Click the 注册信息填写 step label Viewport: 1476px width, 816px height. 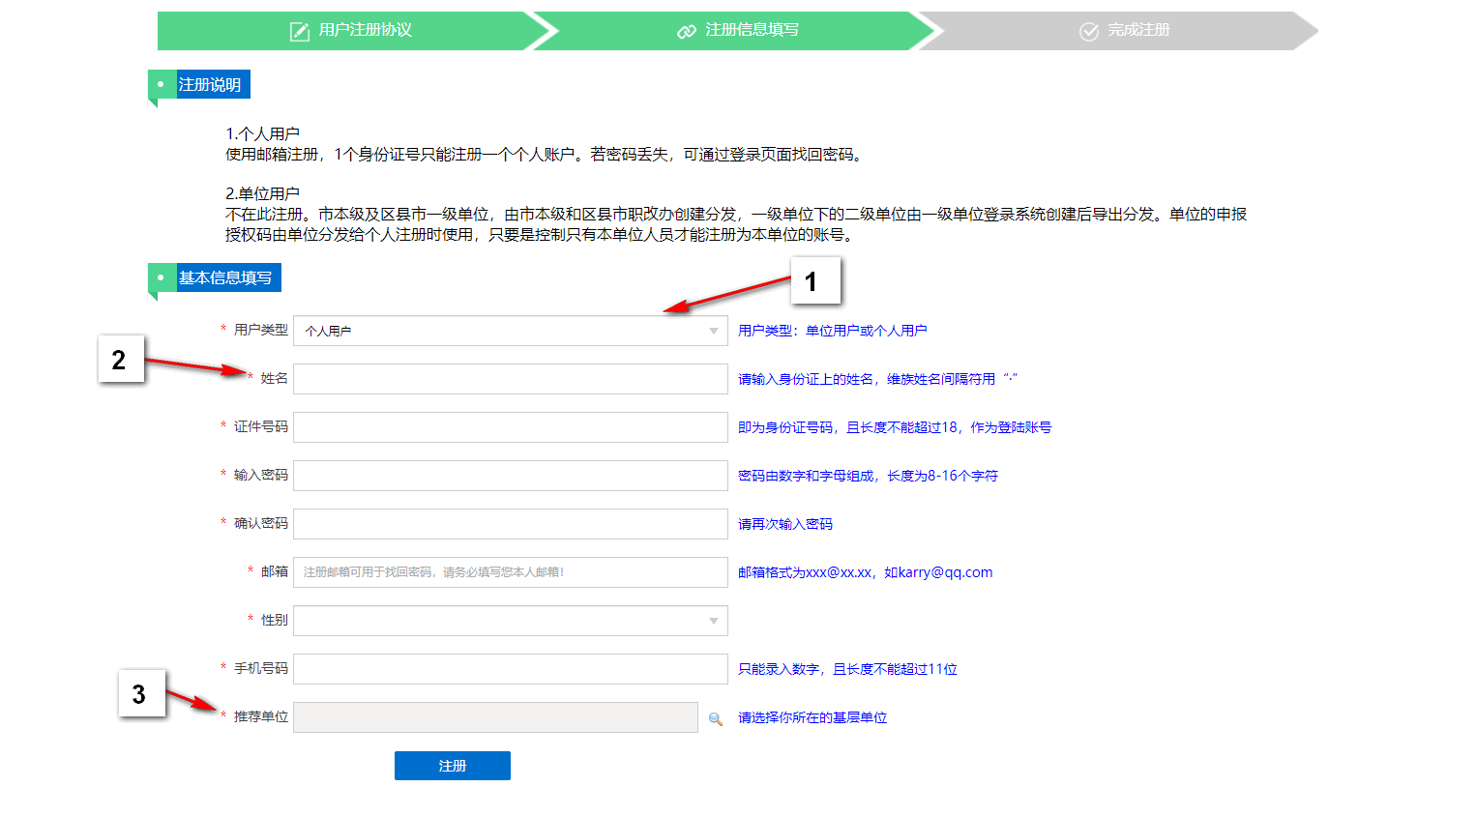tap(752, 30)
